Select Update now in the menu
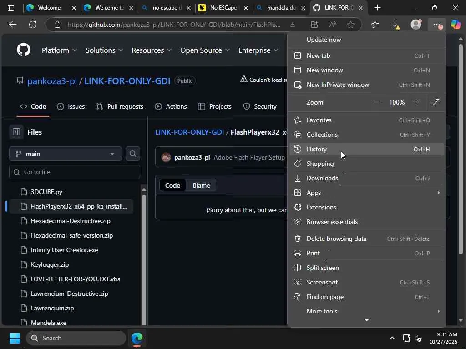The height and width of the screenshot is (349, 466). point(367,40)
